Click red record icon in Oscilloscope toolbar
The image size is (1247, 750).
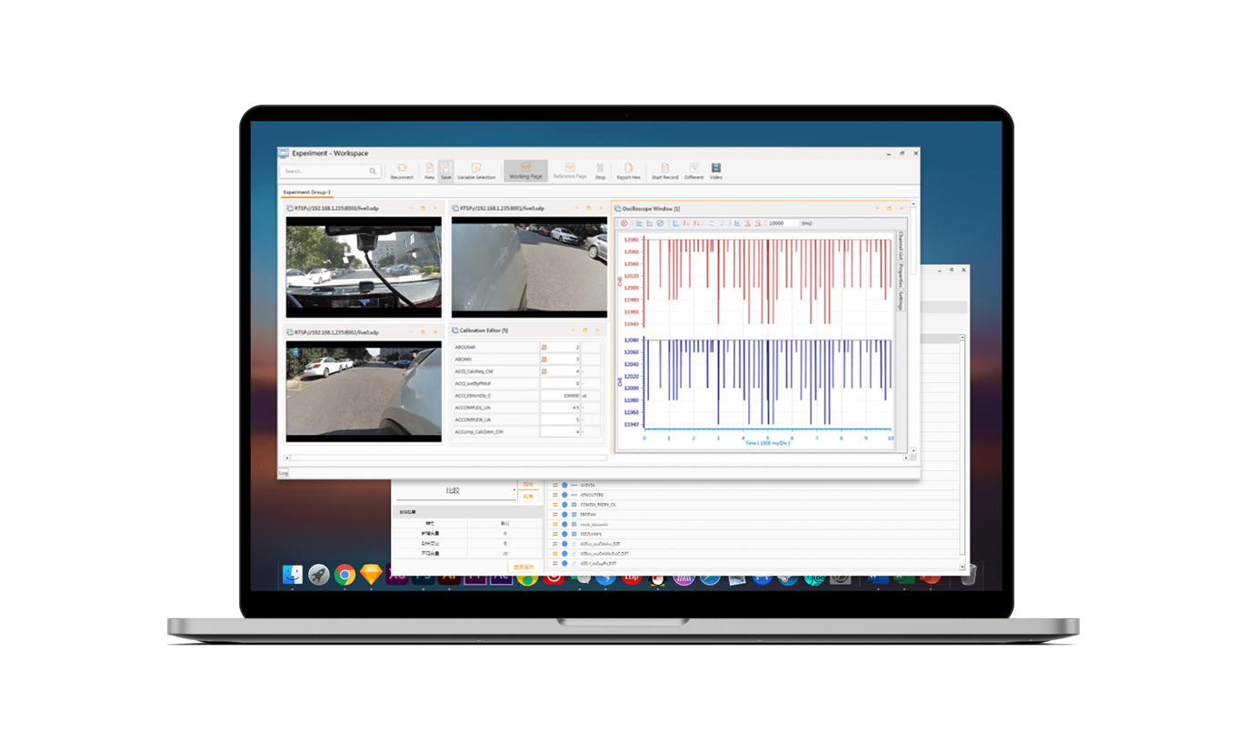point(624,223)
